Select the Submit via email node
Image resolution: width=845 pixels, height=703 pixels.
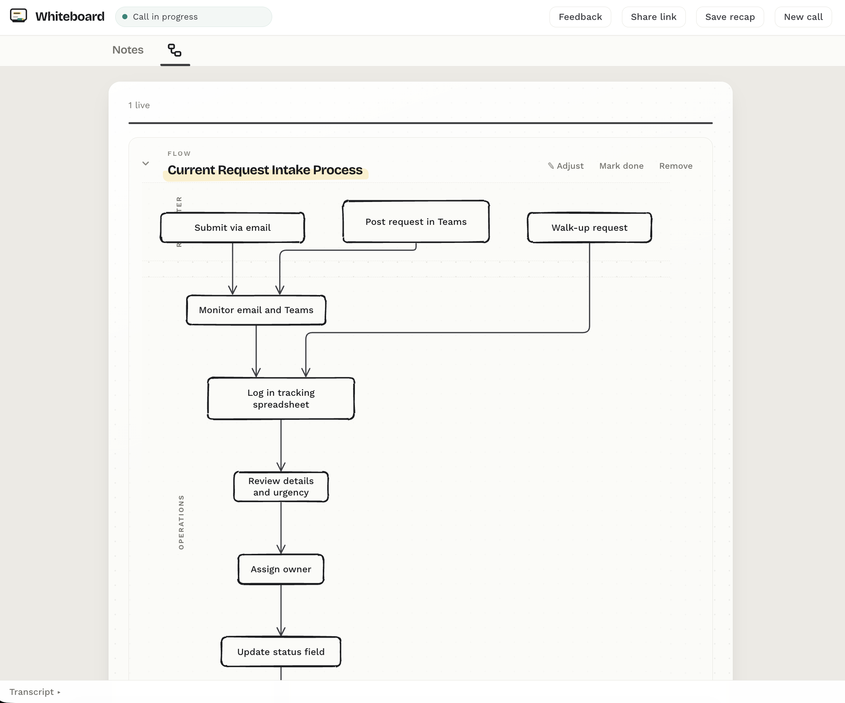pos(233,228)
